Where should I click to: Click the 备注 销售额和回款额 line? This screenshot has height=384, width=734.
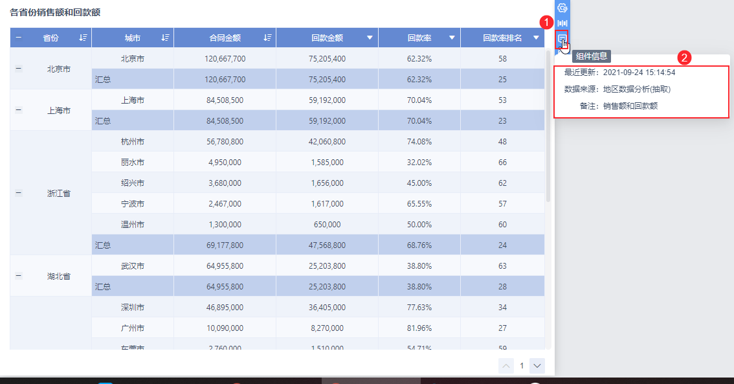(618, 106)
